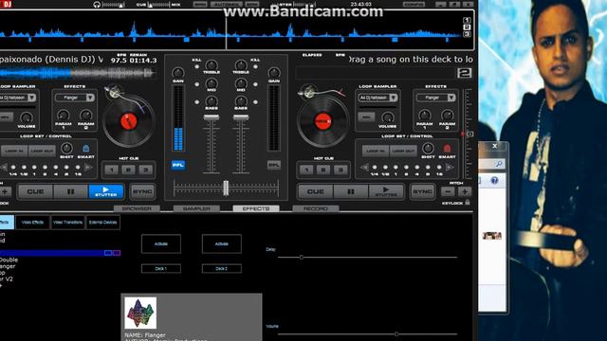607x341 pixels.
Task: Click the crossfader handle
Action: (x=226, y=188)
